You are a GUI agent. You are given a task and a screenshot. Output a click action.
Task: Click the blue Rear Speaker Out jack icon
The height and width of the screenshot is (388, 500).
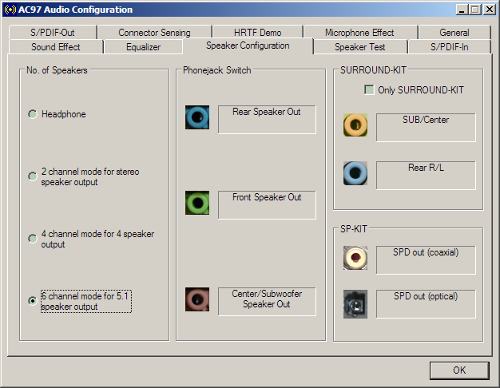pyautogui.click(x=197, y=117)
